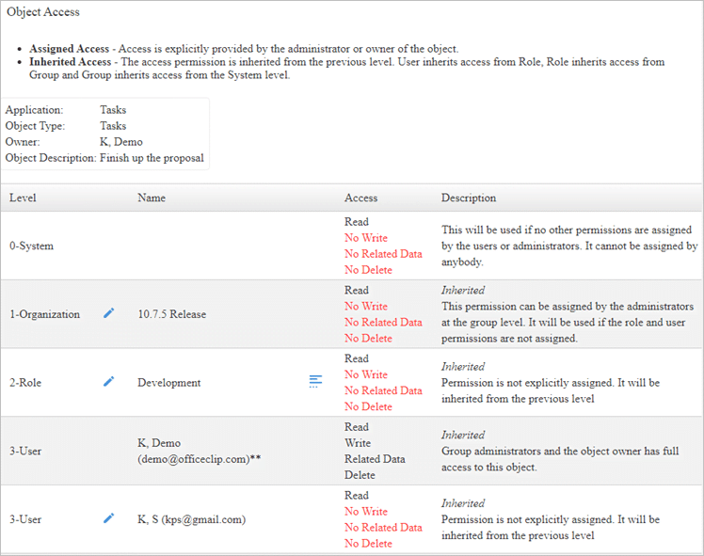Select demo@officeclip.com email text
The width and height of the screenshot is (704, 556).
196,459
